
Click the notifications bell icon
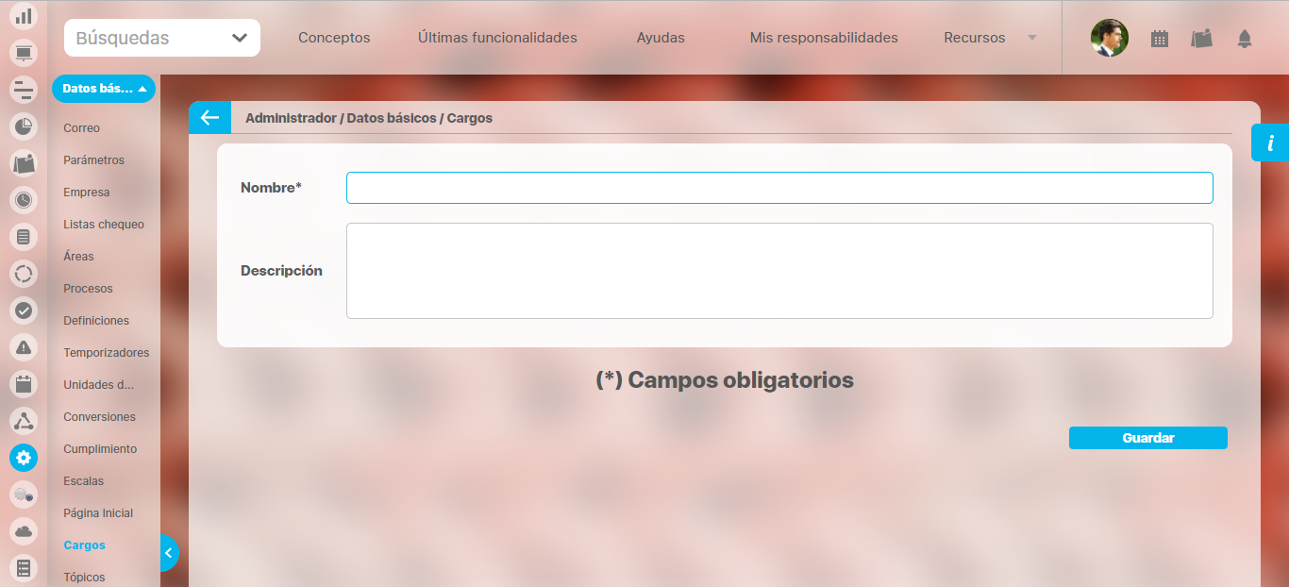coord(1245,39)
